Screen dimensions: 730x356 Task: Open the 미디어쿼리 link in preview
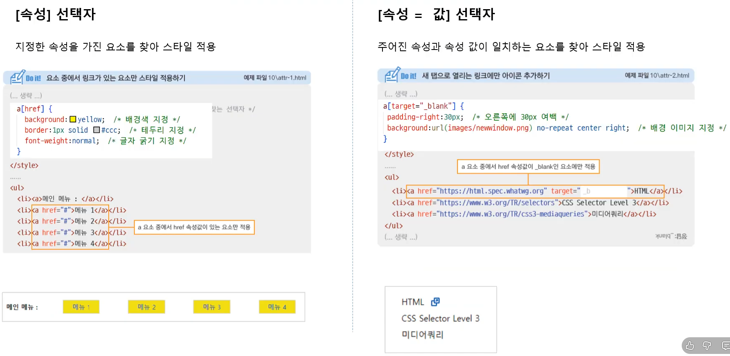422,335
